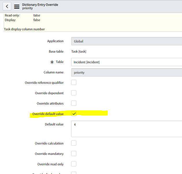Toggle the Override calculation checkbox
The width and height of the screenshot is (182, 174).
74,143
